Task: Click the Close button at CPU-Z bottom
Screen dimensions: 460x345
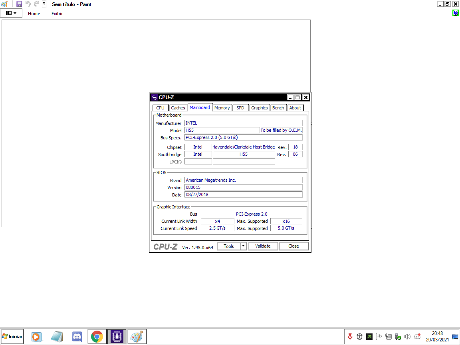Action: pos(293,246)
